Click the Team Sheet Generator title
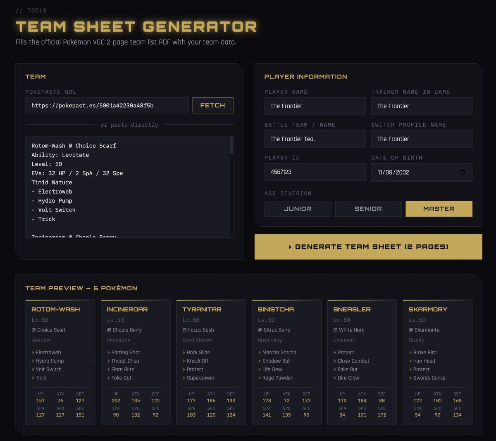The width and height of the screenshot is (496, 441). coord(136,27)
